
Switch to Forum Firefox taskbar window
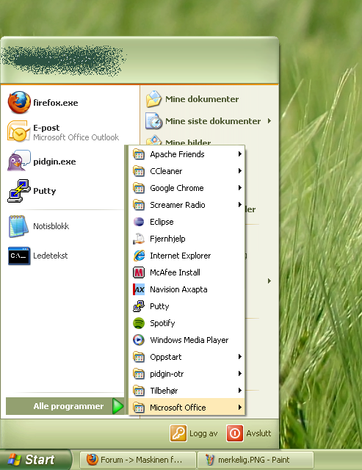[x=138, y=460]
